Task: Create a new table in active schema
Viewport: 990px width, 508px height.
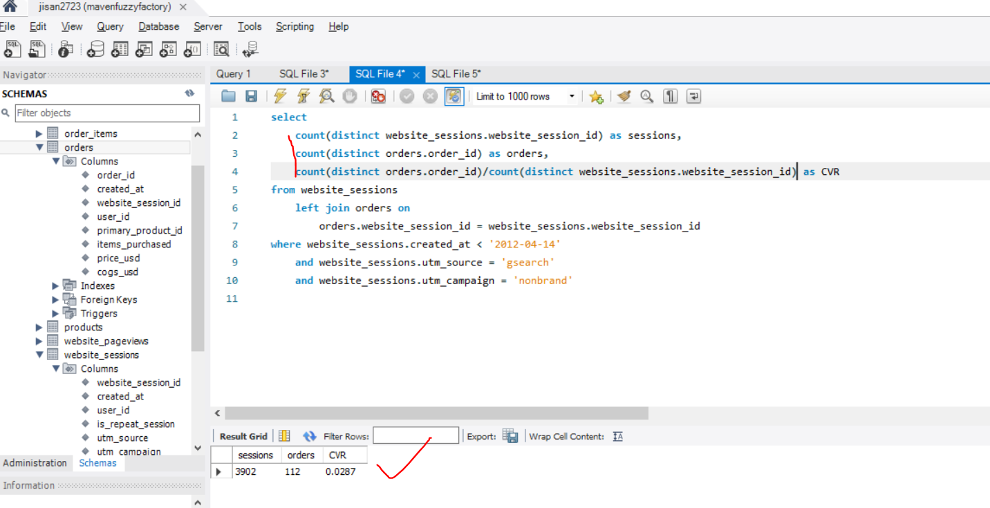Action: tap(120, 49)
